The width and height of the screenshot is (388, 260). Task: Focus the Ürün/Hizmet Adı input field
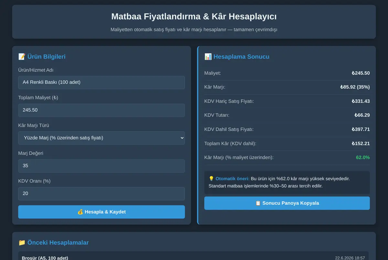point(102,82)
